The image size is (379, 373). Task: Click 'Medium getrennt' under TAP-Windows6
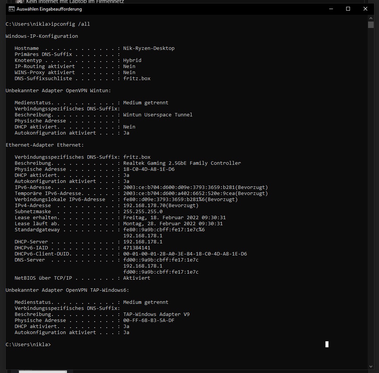[146, 302]
